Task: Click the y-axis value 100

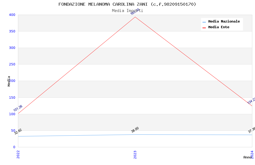Action: [12, 114]
